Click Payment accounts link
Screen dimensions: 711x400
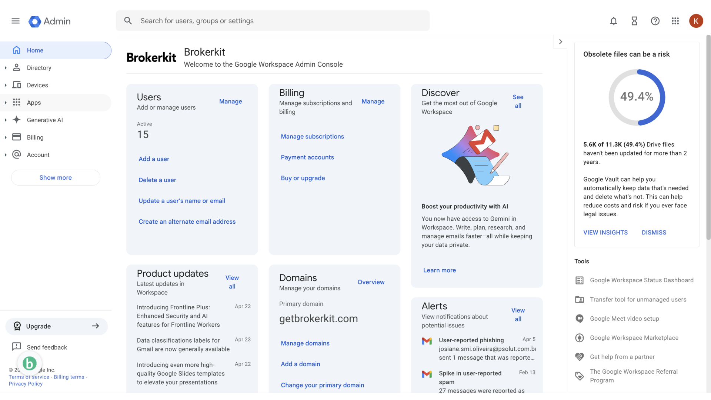307,157
